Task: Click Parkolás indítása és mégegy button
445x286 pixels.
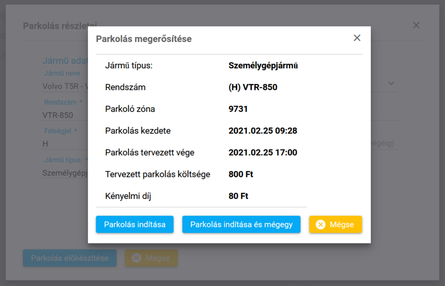Action: pos(241,224)
